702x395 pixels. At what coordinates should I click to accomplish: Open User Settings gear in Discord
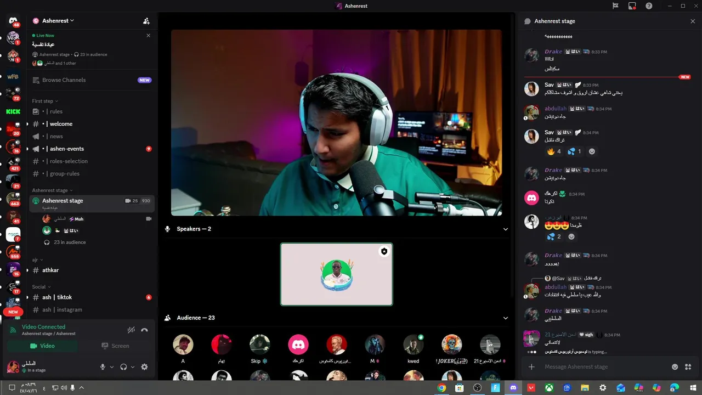point(144,367)
